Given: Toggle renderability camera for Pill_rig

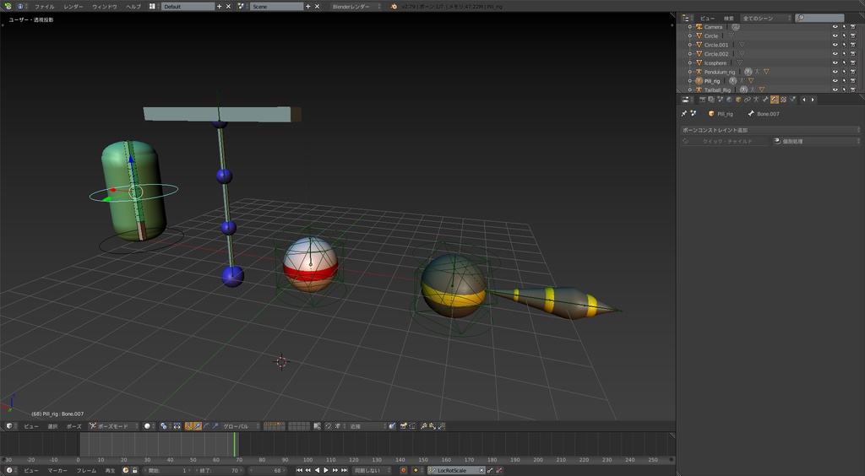Looking at the screenshot, I should click(853, 80).
